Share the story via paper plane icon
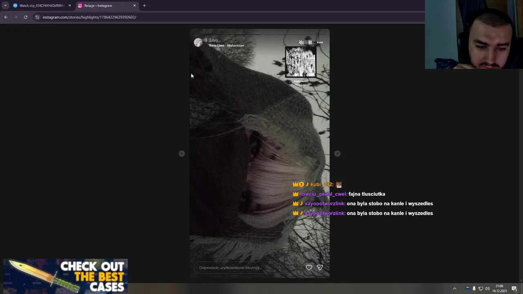Viewport: 523px width, 294px height. [x=320, y=267]
